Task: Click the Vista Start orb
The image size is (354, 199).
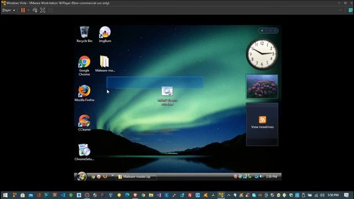Action: click(81, 176)
